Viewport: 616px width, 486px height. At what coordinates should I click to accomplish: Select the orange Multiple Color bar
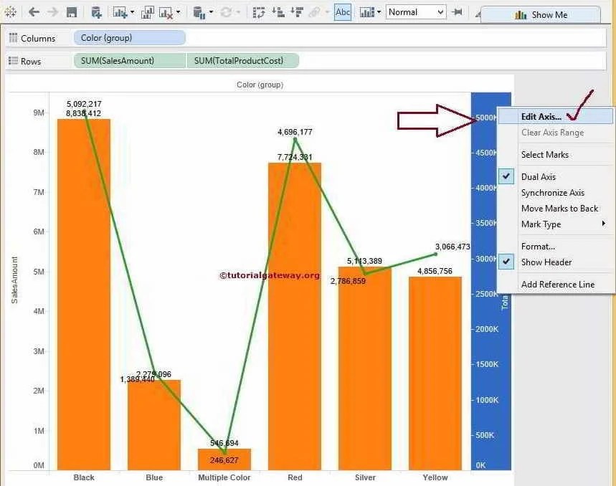[x=224, y=459]
